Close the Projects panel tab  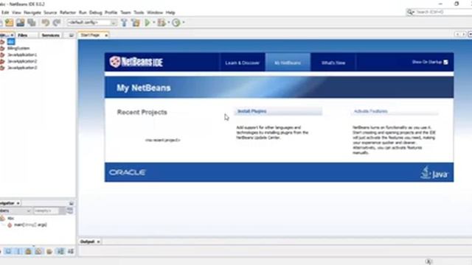point(12,35)
